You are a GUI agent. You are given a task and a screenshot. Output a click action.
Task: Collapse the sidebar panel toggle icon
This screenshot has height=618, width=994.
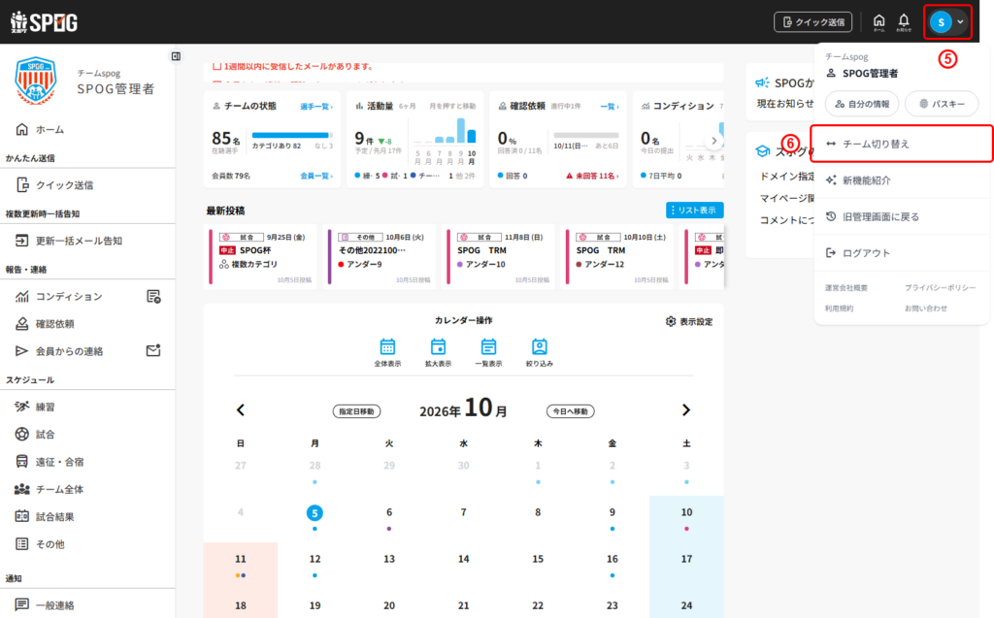[x=177, y=56]
